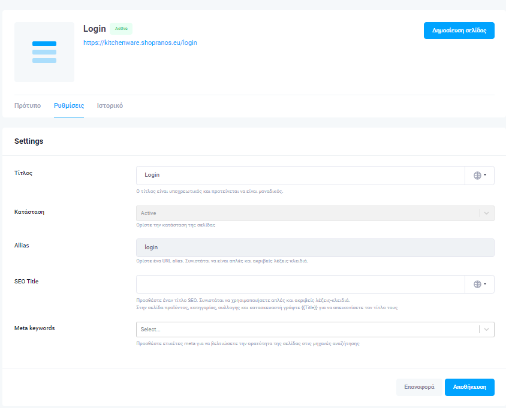
Task: Open the Ιστορικό tab
Action: 110,105
